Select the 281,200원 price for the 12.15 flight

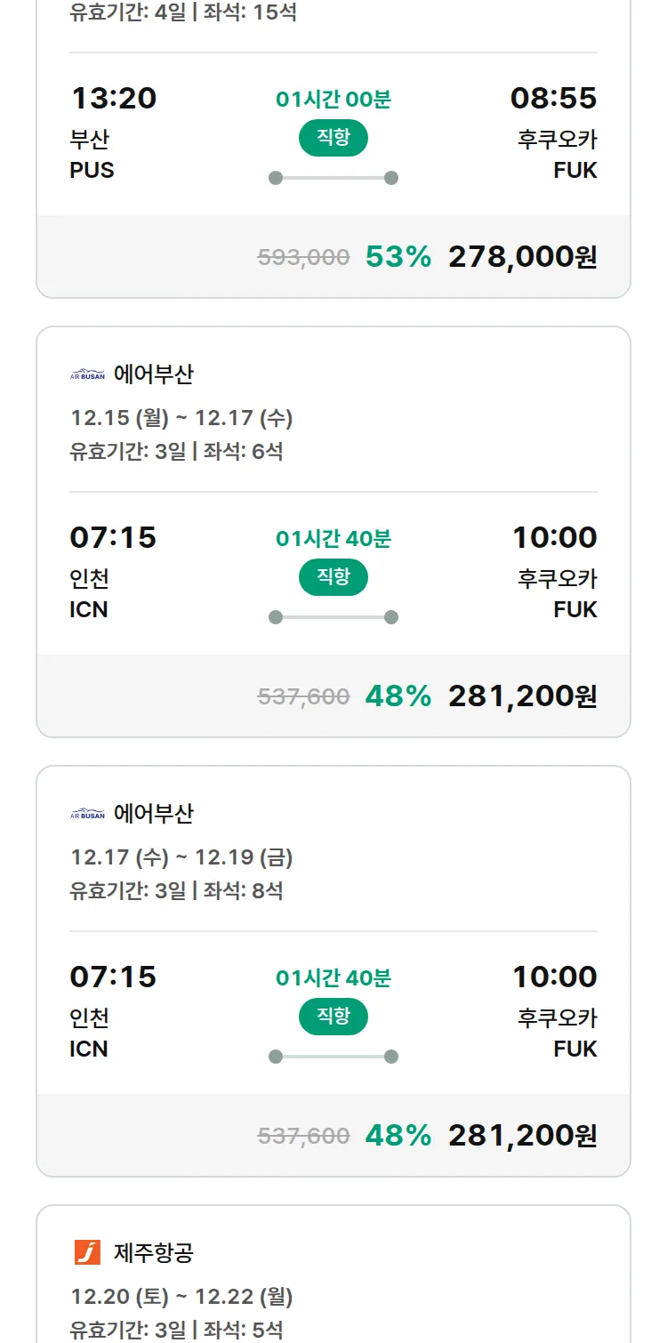tap(522, 696)
